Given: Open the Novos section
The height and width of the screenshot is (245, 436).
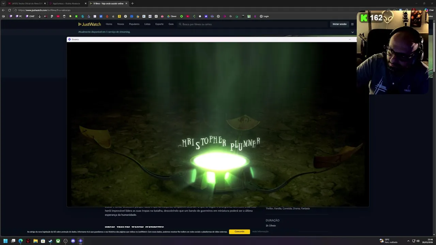Looking at the screenshot, I should [121, 24].
